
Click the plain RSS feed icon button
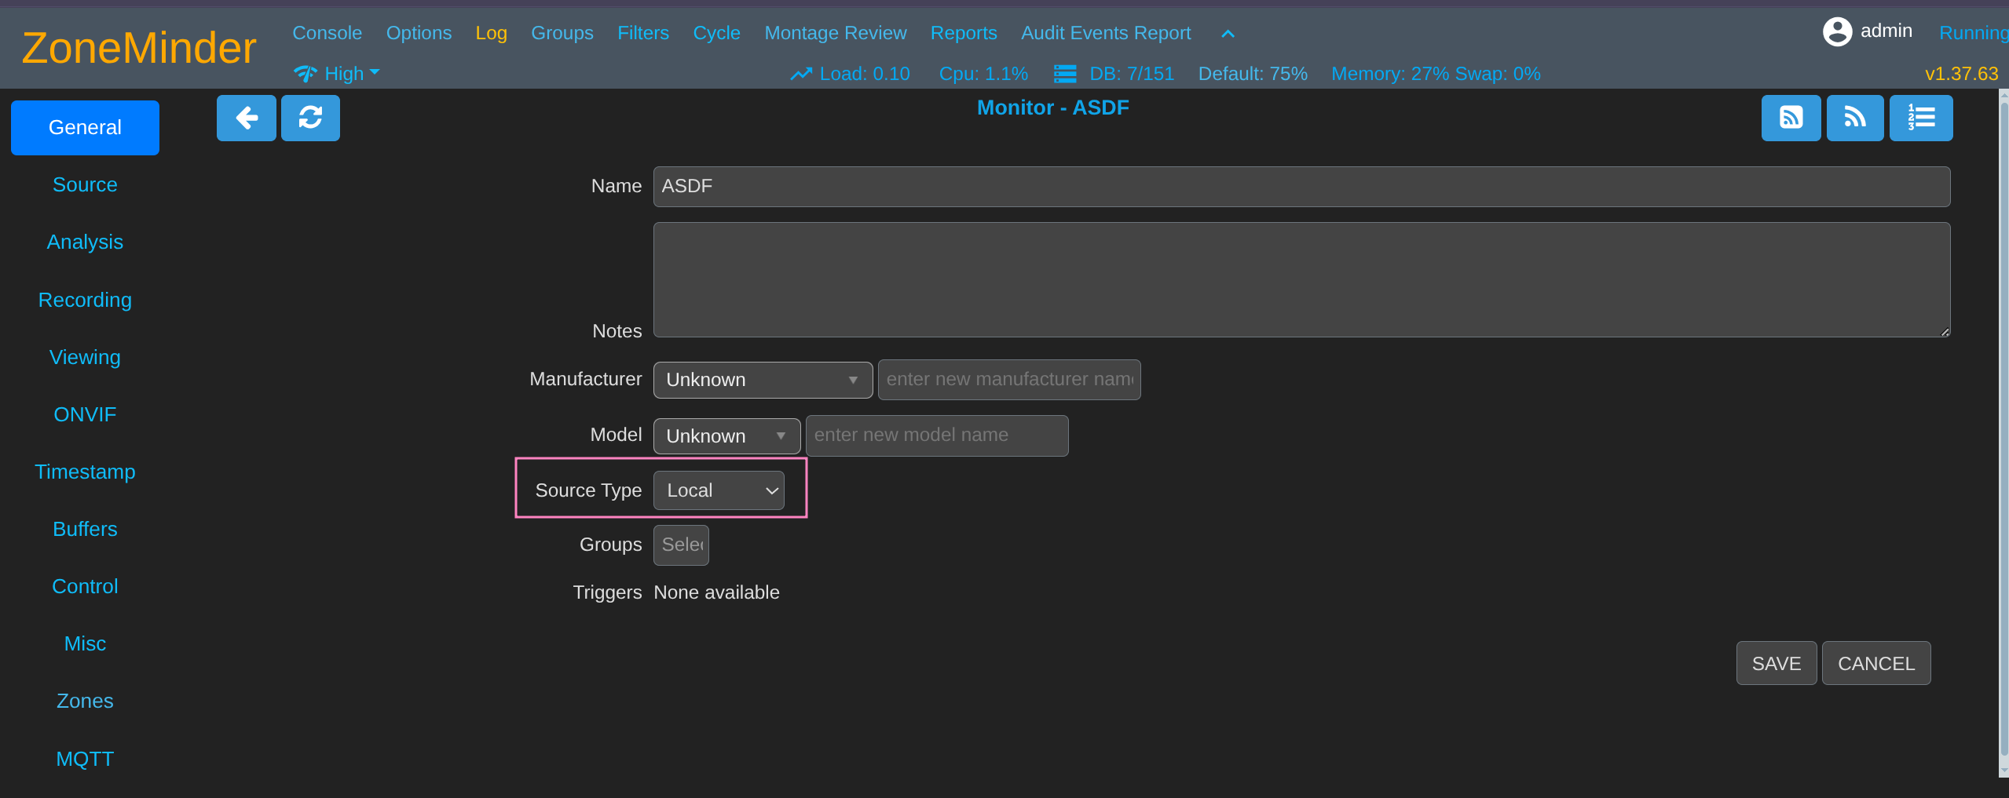pos(1854,118)
